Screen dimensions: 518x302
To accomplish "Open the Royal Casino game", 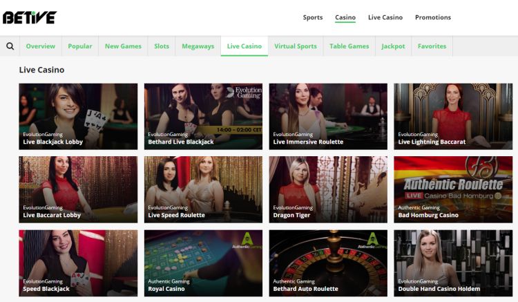I will [203, 263].
